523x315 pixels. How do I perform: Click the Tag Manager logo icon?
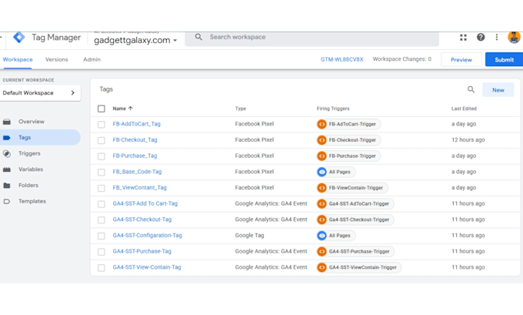[19, 37]
